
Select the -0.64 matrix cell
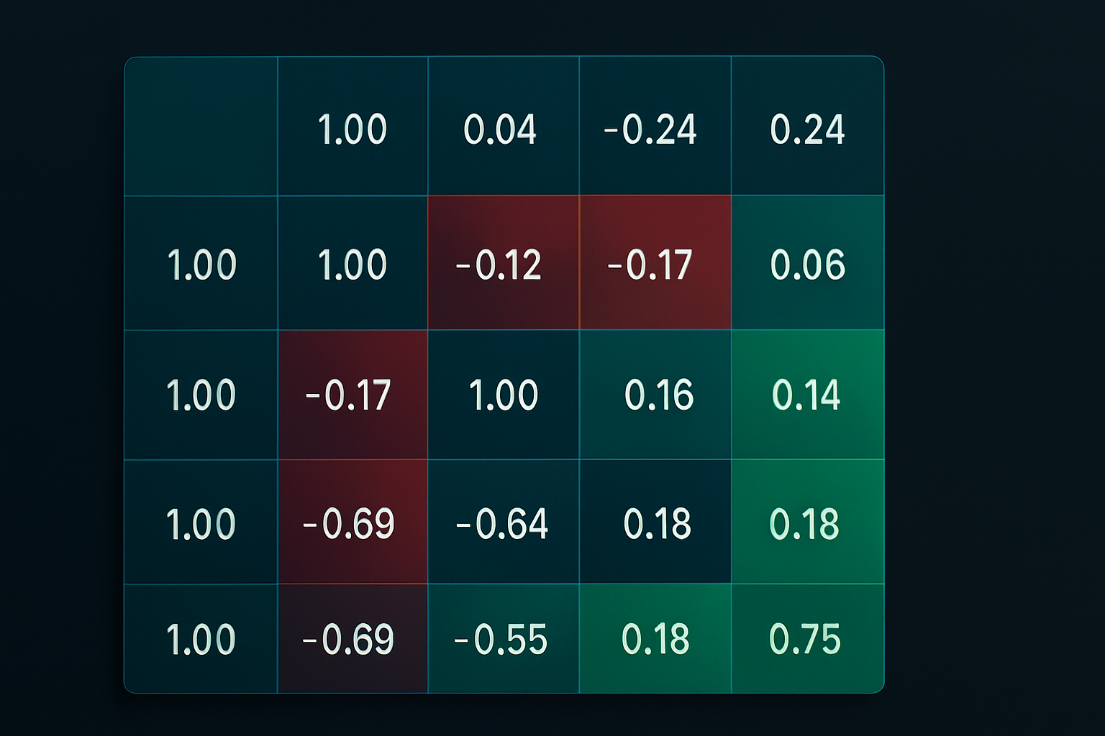click(502, 523)
